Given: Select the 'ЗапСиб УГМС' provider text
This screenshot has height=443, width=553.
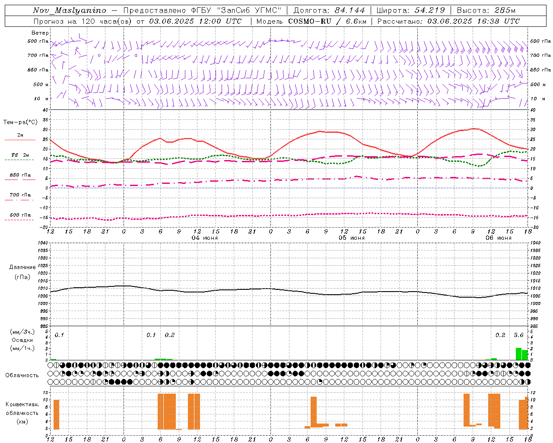Looking at the screenshot, I should [249, 10].
